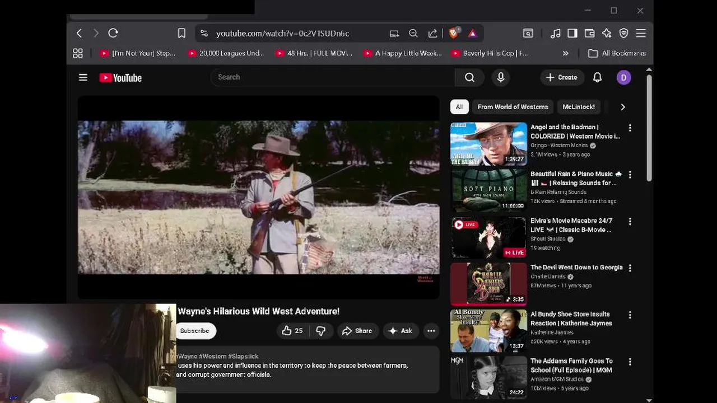The height and width of the screenshot is (403, 717).
Task: Click YouTube search magnifier button
Action: (470, 77)
